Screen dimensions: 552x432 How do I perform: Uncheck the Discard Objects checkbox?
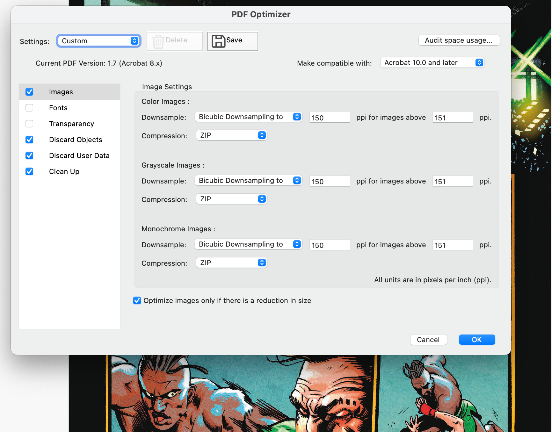pyautogui.click(x=29, y=140)
